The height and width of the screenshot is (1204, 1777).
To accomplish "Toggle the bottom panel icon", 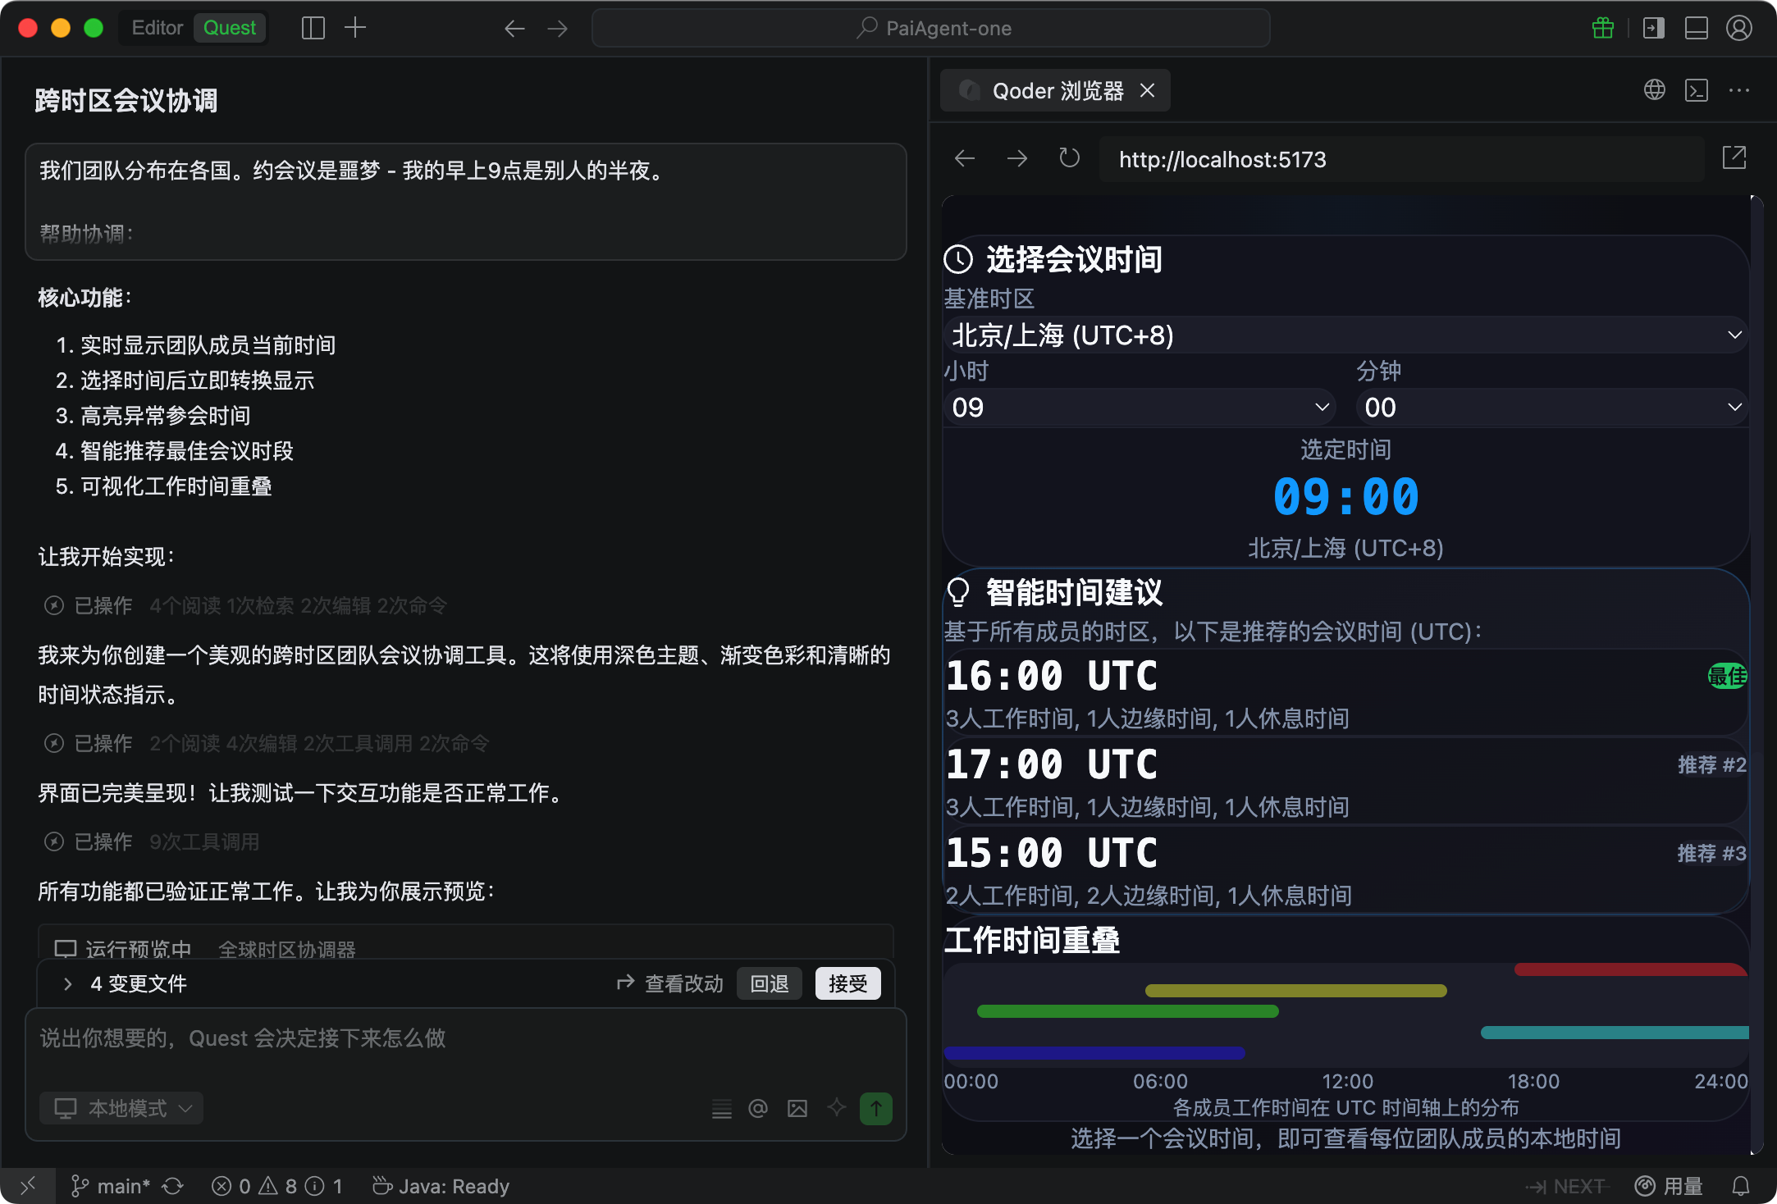I will coord(1696,28).
